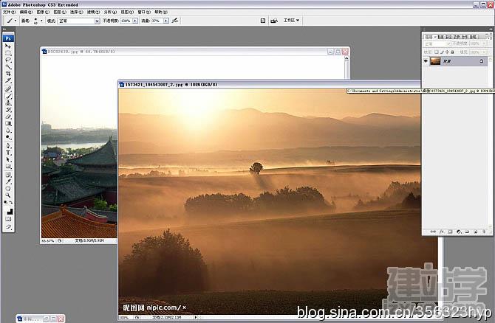This screenshot has width=495, height=323.
Task: Select the Lasso tool
Action: click(x=8, y=60)
